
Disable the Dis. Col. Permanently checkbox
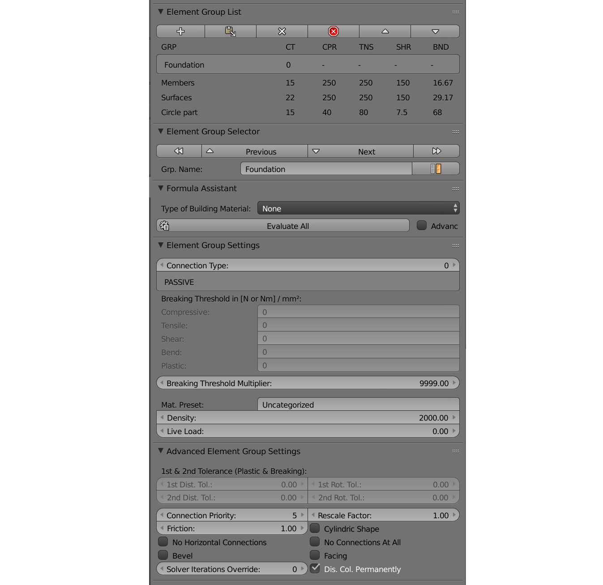click(x=315, y=568)
